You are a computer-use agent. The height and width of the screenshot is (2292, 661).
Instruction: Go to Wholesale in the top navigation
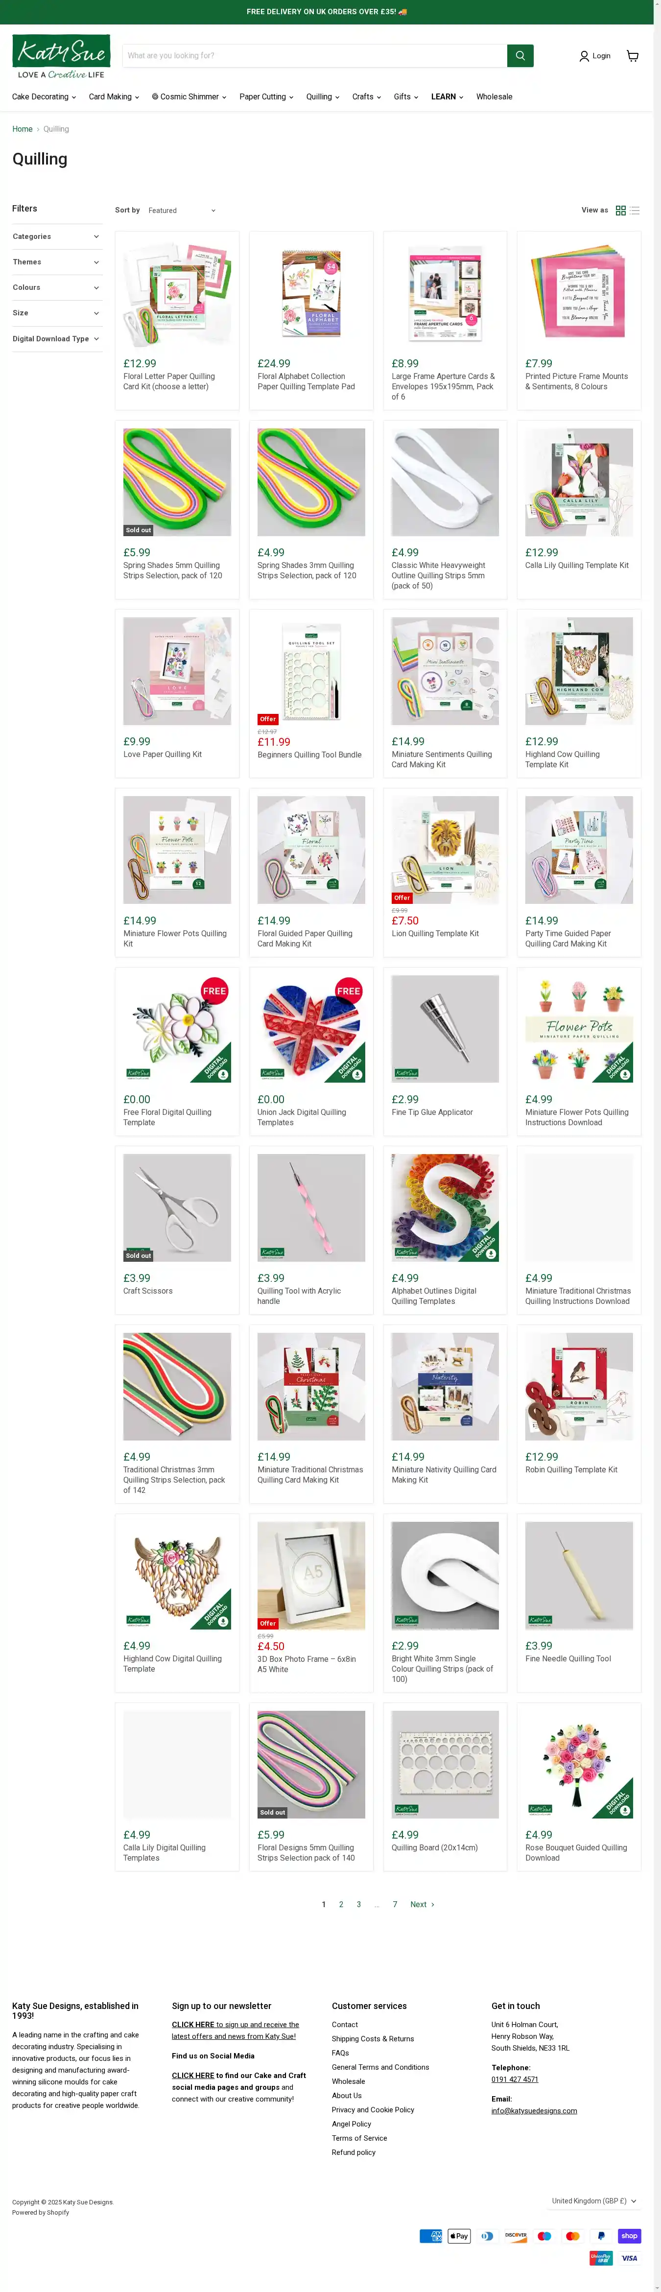pos(494,97)
